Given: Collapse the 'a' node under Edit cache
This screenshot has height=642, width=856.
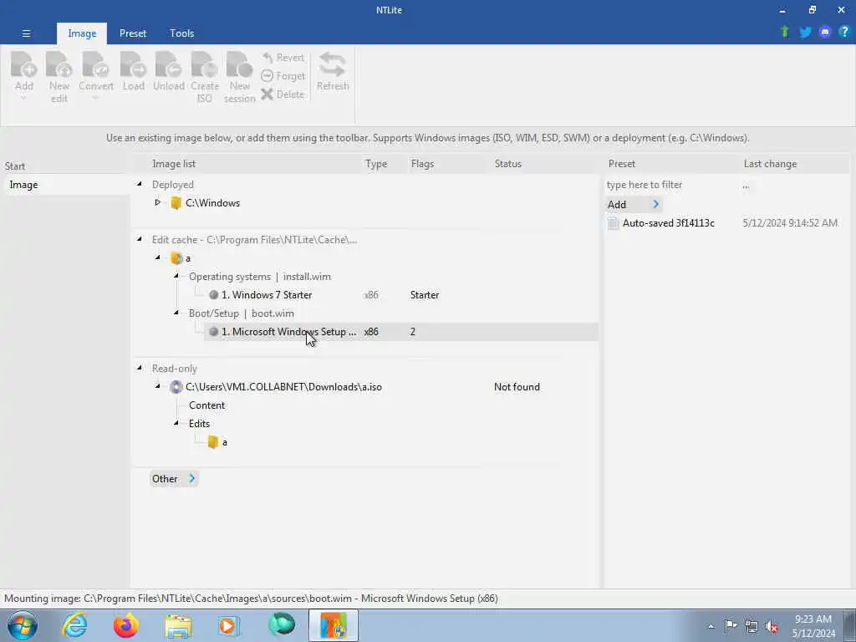Looking at the screenshot, I should pos(158,257).
